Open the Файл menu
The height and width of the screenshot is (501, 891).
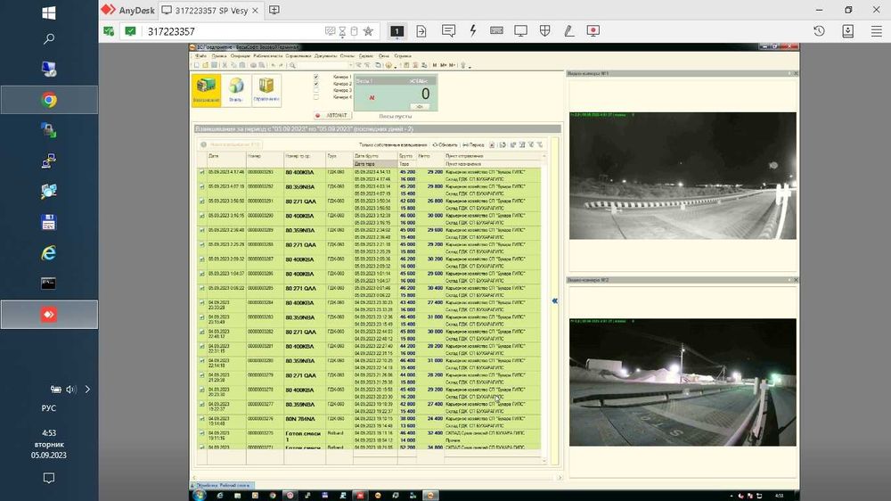[x=200, y=55]
